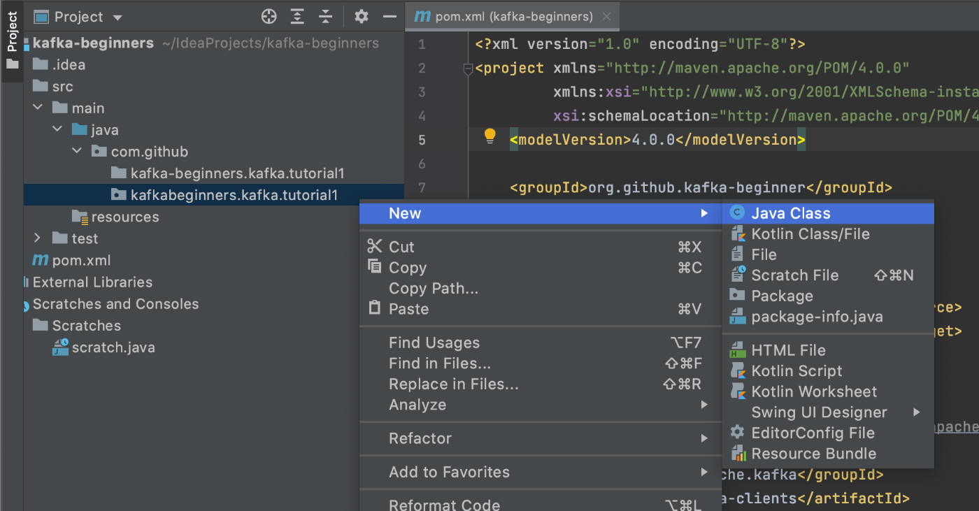Open the Refactor submenu arrow
The height and width of the screenshot is (511, 979).
704,438
